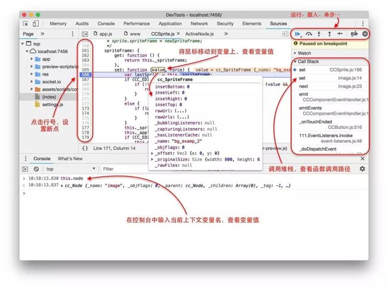Viewport: 388px width, 288px height.
Task: Expand the socket.io folder
Action: pyautogui.click(x=32, y=82)
